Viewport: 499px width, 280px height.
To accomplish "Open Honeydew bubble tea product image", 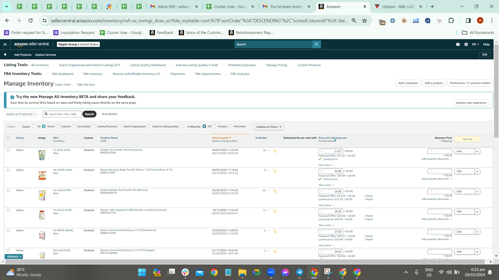I will point(42,155).
